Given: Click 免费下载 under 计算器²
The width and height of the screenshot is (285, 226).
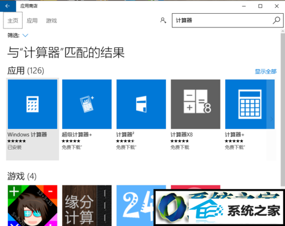Looking at the screenshot, I should click(126, 147).
